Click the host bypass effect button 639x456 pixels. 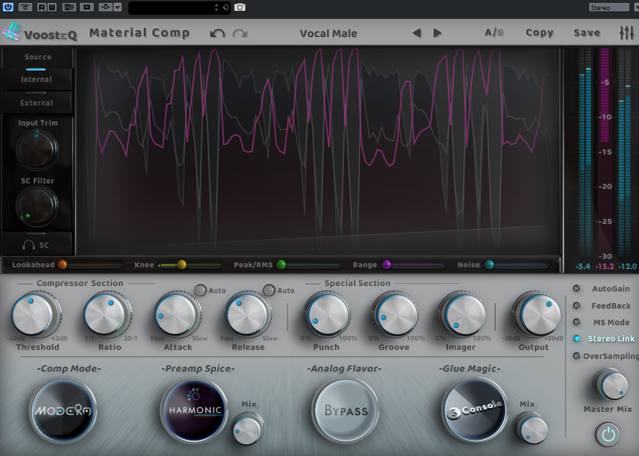click(25, 7)
